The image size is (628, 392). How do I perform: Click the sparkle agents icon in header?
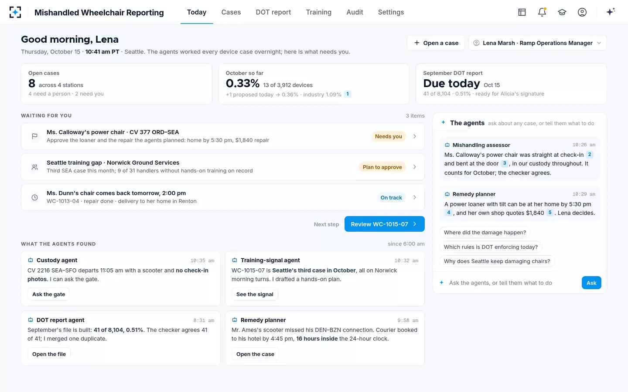(x=611, y=12)
